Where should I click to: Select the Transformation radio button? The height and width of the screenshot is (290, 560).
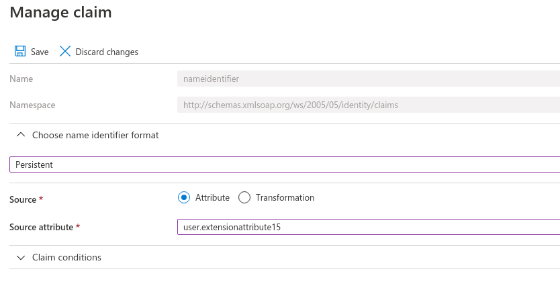pos(244,197)
